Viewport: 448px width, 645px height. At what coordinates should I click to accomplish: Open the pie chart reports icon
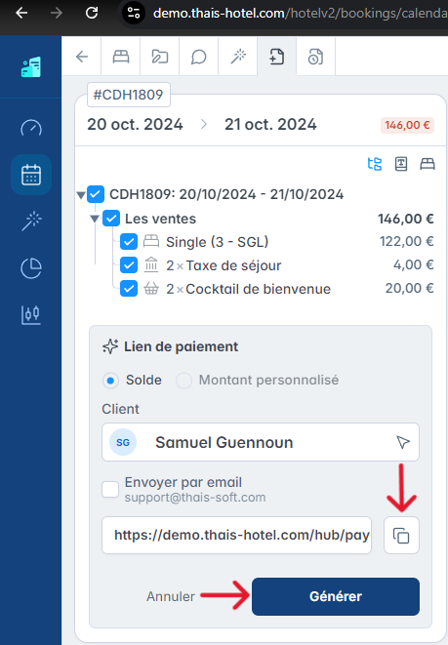[x=31, y=268]
